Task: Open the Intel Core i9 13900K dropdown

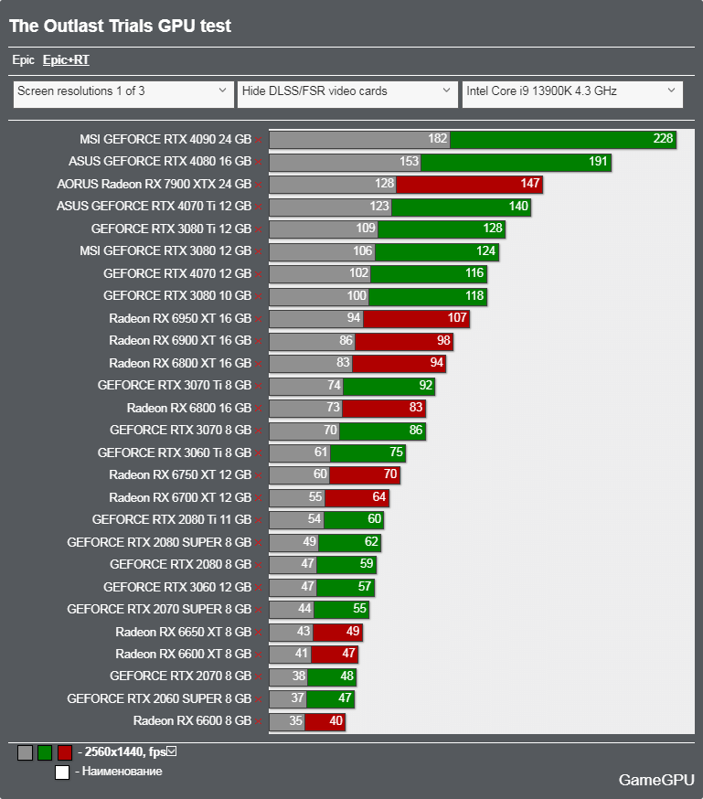Action: [572, 94]
